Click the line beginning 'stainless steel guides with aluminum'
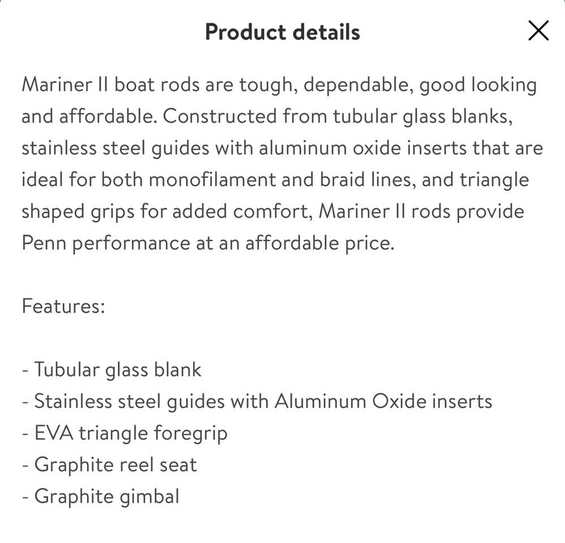 coord(282,149)
